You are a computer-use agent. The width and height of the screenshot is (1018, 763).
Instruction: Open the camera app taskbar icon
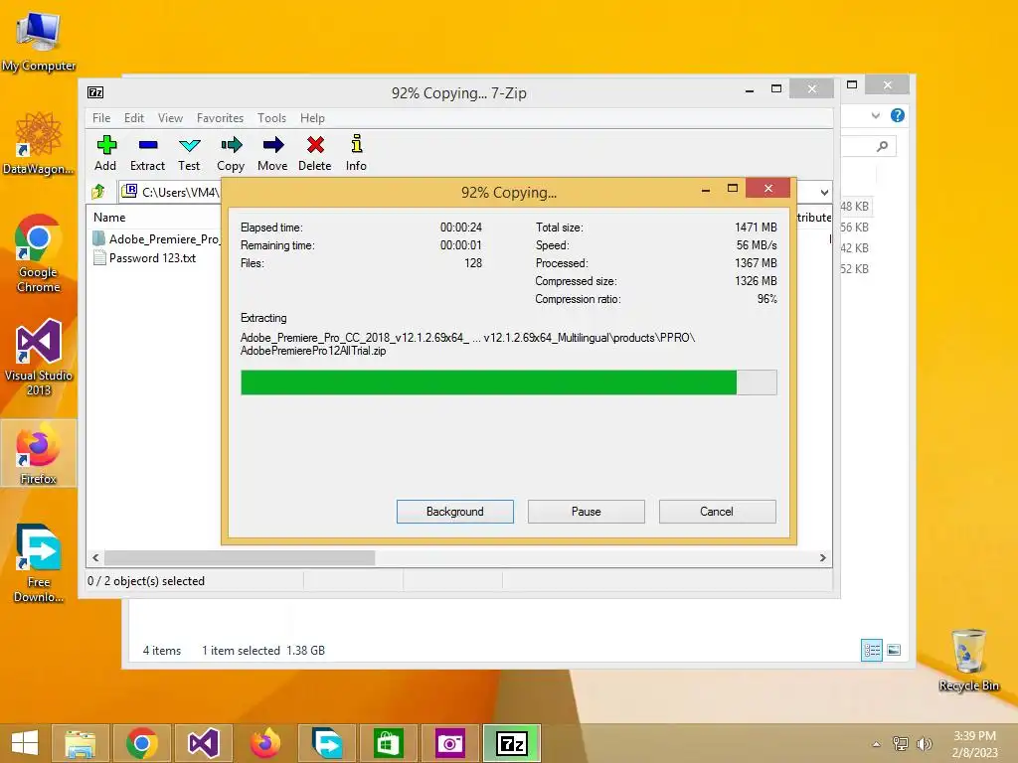tap(450, 743)
